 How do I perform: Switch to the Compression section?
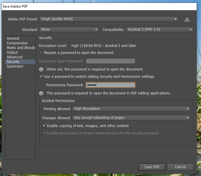tap(20, 43)
